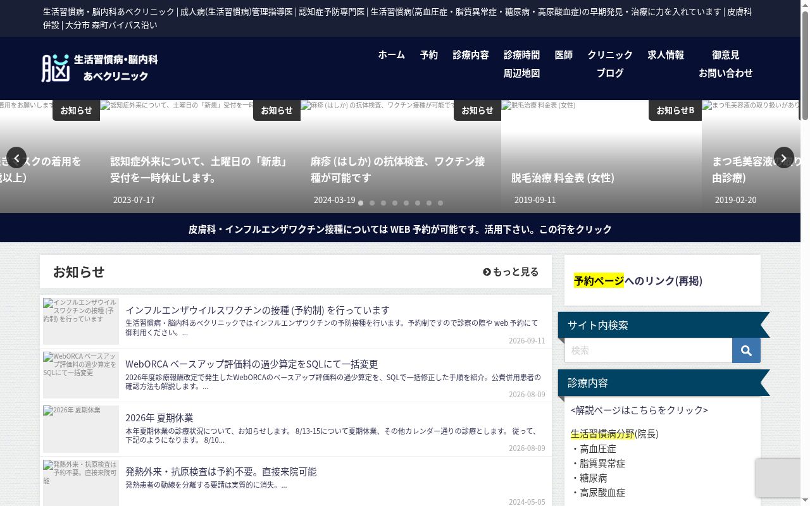Select the third carousel pagination dot
810x506 pixels.
[383, 203]
